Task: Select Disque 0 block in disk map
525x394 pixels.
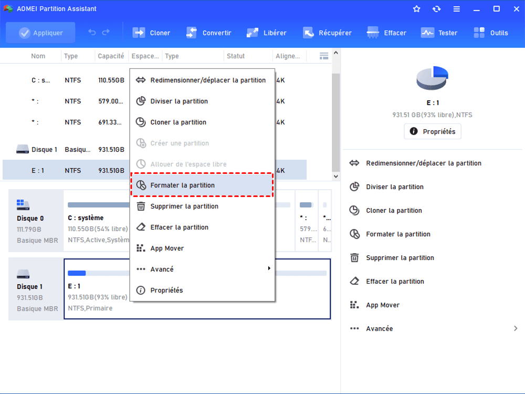Action: (36, 221)
